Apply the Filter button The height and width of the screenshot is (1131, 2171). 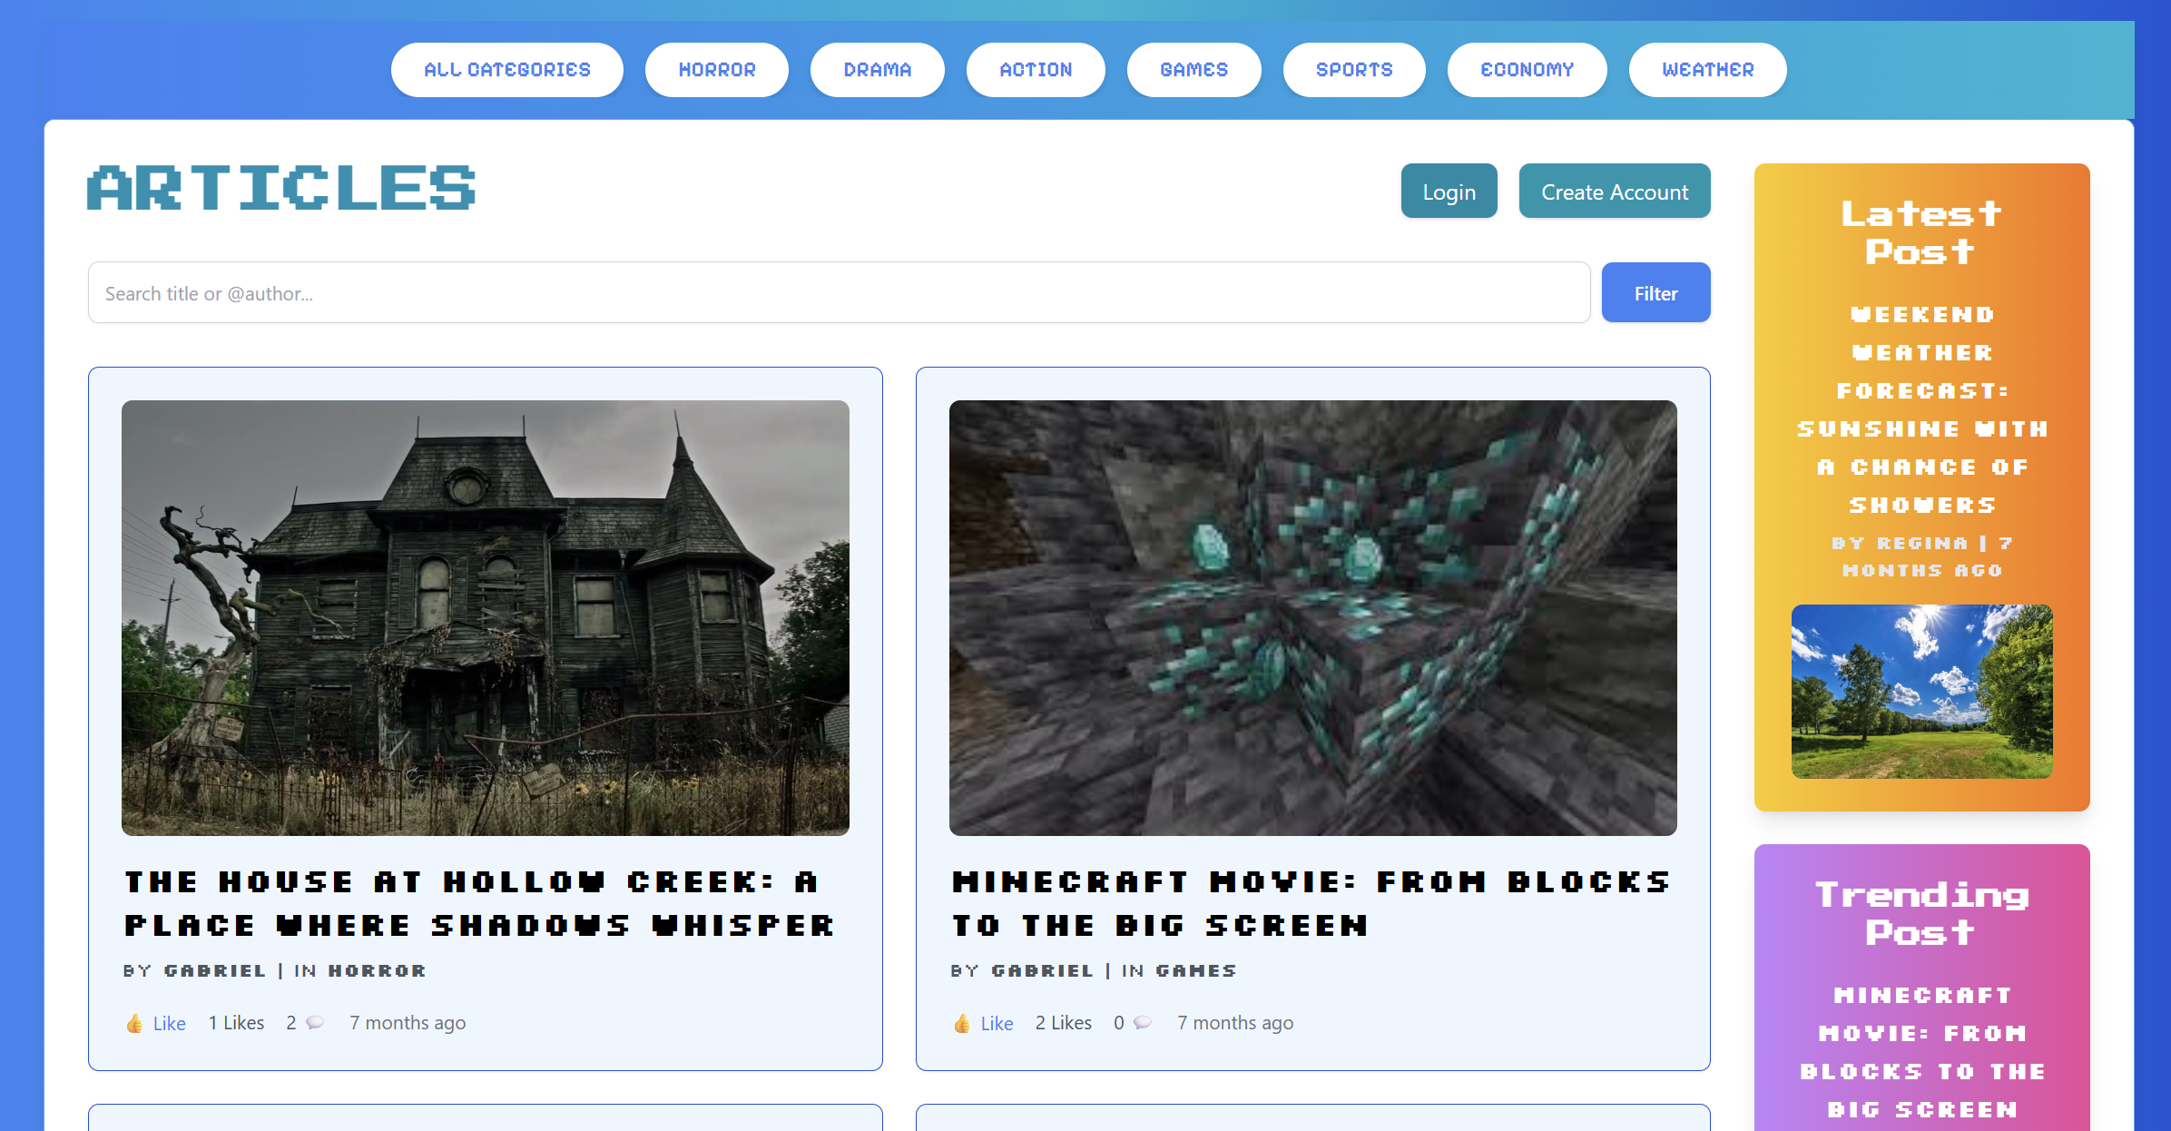coord(1655,292)
